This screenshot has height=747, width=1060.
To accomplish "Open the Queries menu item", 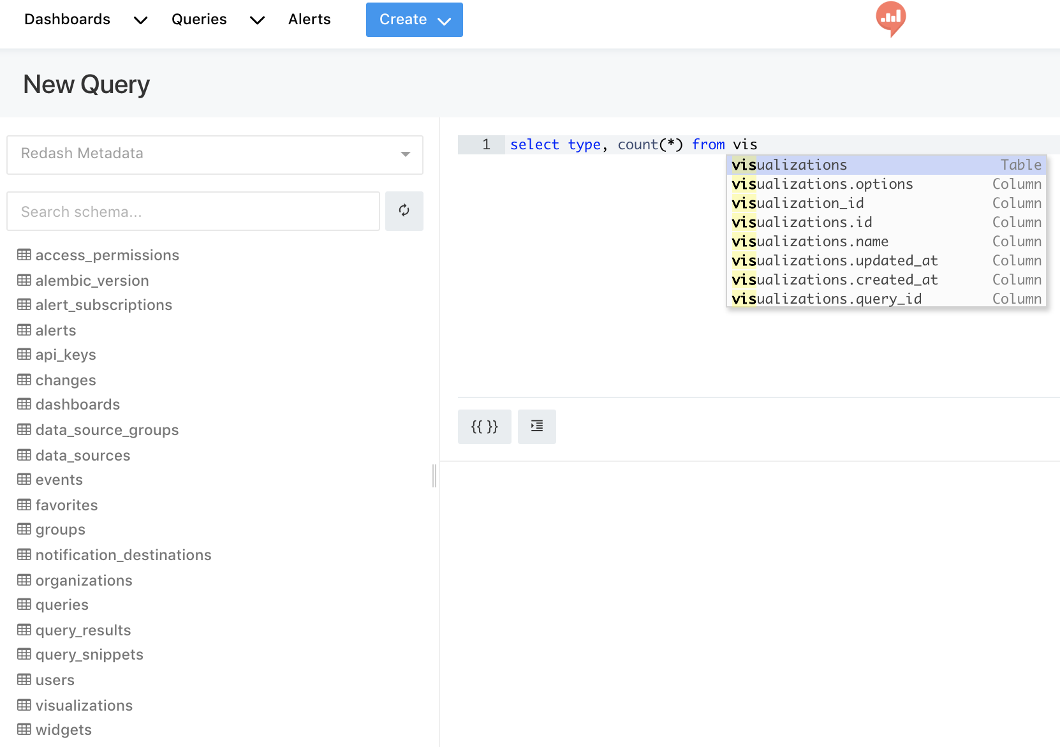I will 199,19.
